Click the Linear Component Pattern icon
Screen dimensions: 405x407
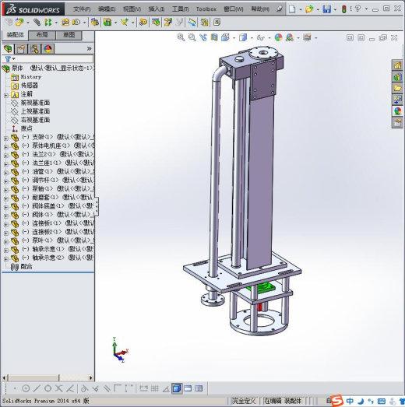pos(48,23)
